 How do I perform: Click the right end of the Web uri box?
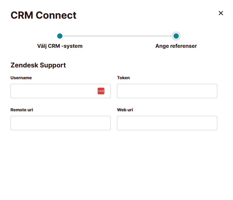pos(215,123)
